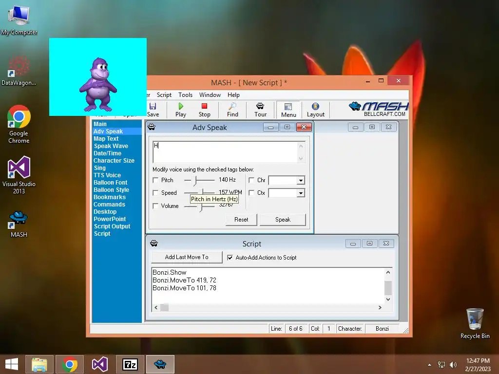Click the script list up scroll arrow

pos(388,272)
